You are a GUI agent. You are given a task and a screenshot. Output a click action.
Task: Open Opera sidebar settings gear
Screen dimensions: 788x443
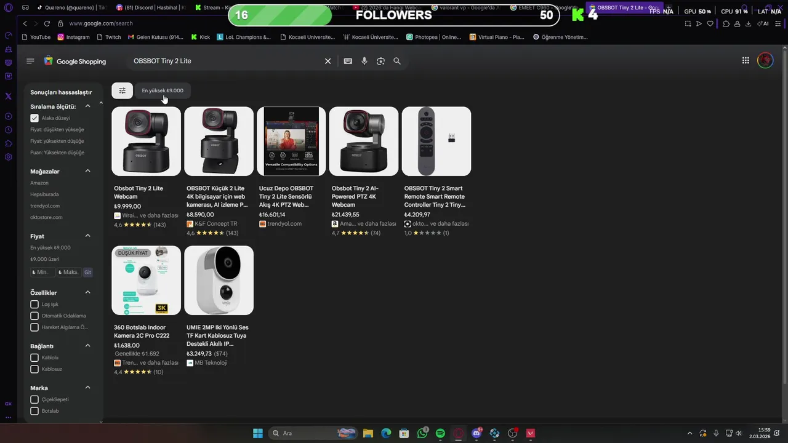8,157
